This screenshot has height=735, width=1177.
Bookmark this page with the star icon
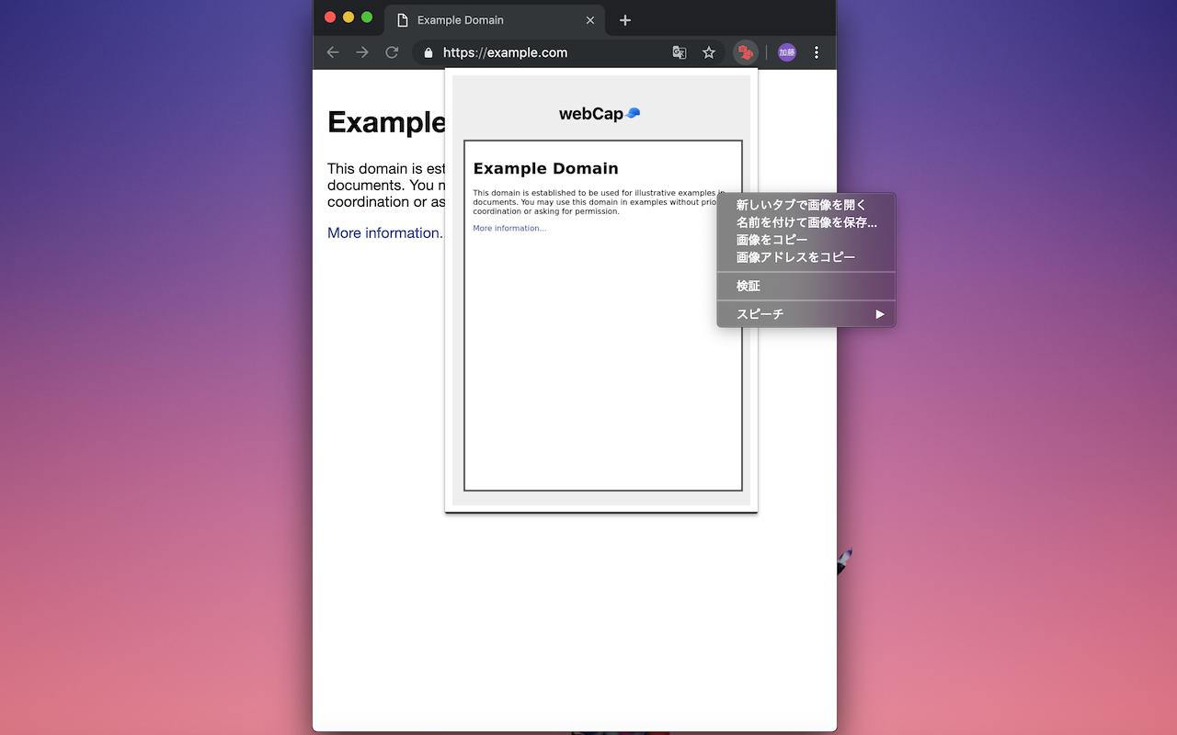[709, 52]
